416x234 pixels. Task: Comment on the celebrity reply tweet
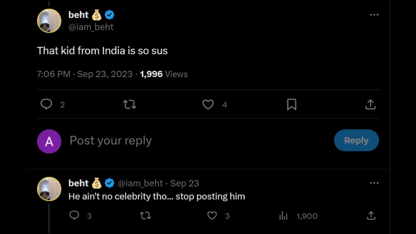point(74,215)
